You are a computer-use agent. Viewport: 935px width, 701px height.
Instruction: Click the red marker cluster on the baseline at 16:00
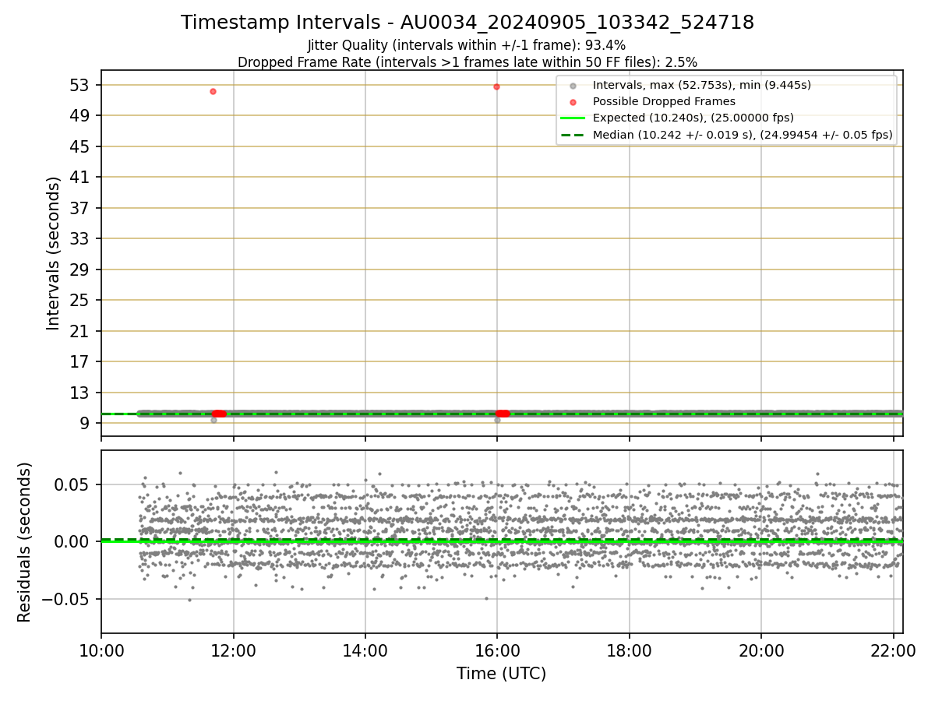pos(503,414)
